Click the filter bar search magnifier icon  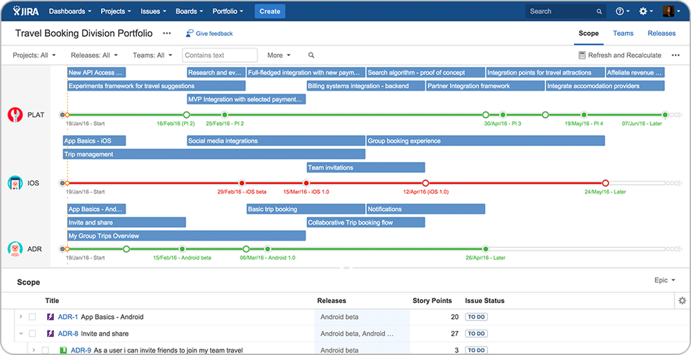[311, 55]
